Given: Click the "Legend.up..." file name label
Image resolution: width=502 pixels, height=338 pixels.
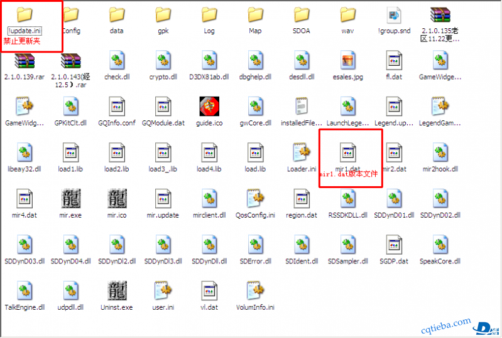Looking at the screenshot, I should 394,123.
